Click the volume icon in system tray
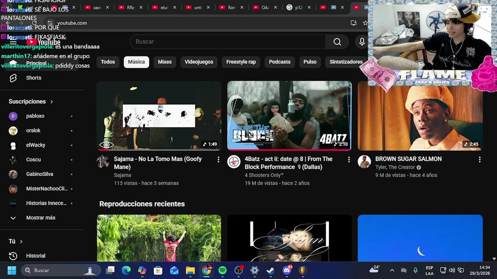Viewport: 497px width, 279px height. coord(452,270)
